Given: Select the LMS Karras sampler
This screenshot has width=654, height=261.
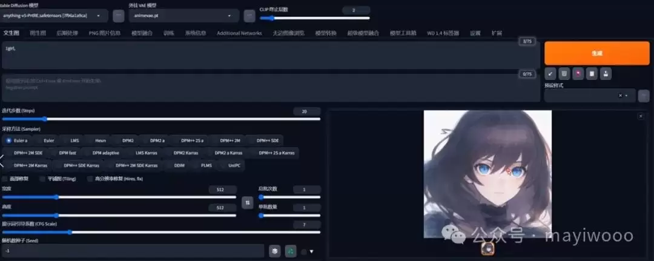Looking at the screenshot, I should [x=142, y=153].
